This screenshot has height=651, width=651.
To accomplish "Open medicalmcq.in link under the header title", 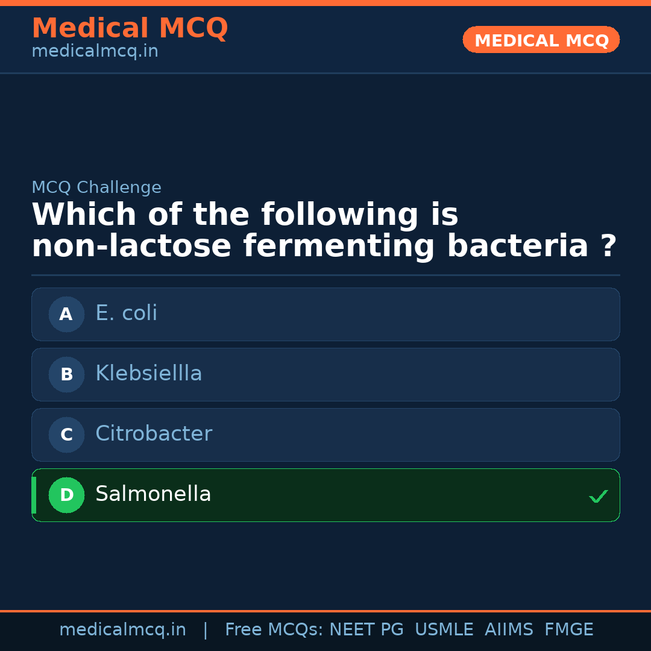I will [95, 52].
